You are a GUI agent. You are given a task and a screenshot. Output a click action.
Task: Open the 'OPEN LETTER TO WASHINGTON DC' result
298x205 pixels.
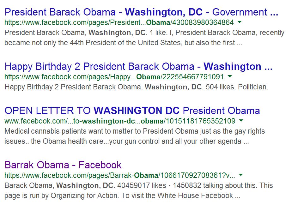click(x=132, y=111)
